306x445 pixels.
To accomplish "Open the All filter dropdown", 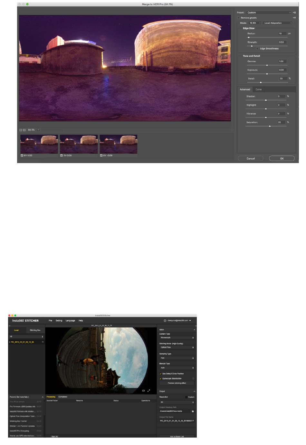I will 26,336.
